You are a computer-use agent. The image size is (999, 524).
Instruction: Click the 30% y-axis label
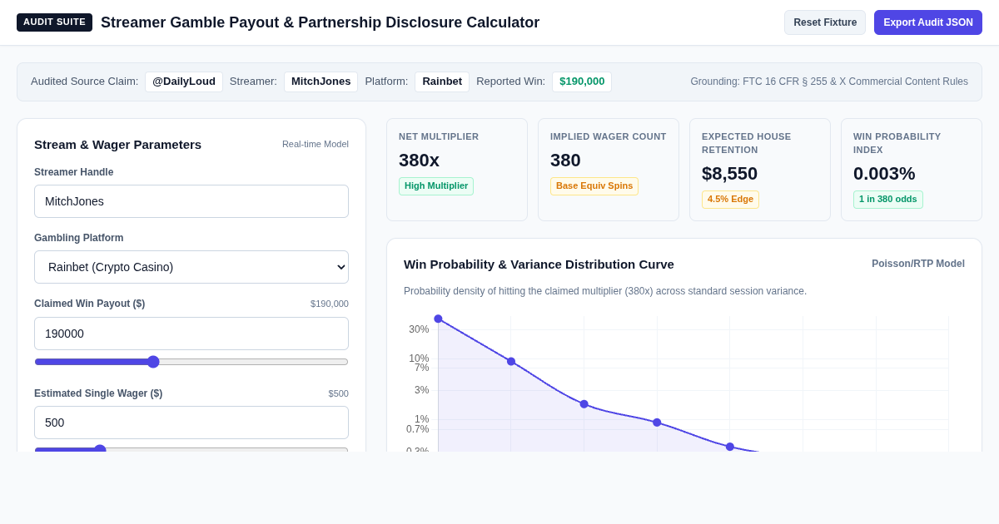[x=419, y=329]
